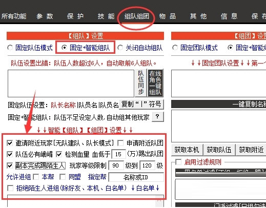The width and height of the screenshot is (266, 208).
Task: Click the 允许进组 label
Action: tap(18, 177)
